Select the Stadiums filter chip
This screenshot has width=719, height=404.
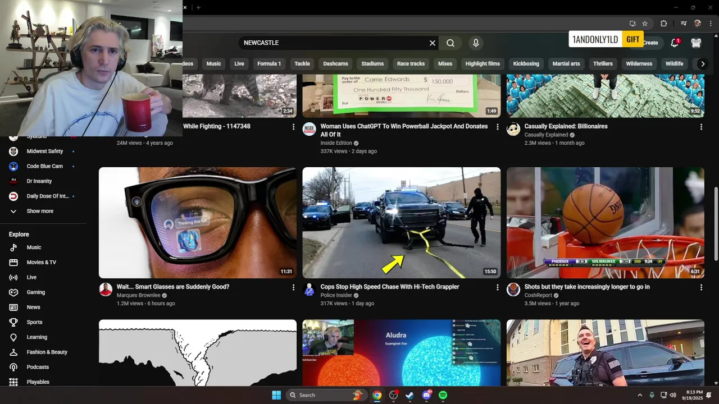[x=372, y=63]
